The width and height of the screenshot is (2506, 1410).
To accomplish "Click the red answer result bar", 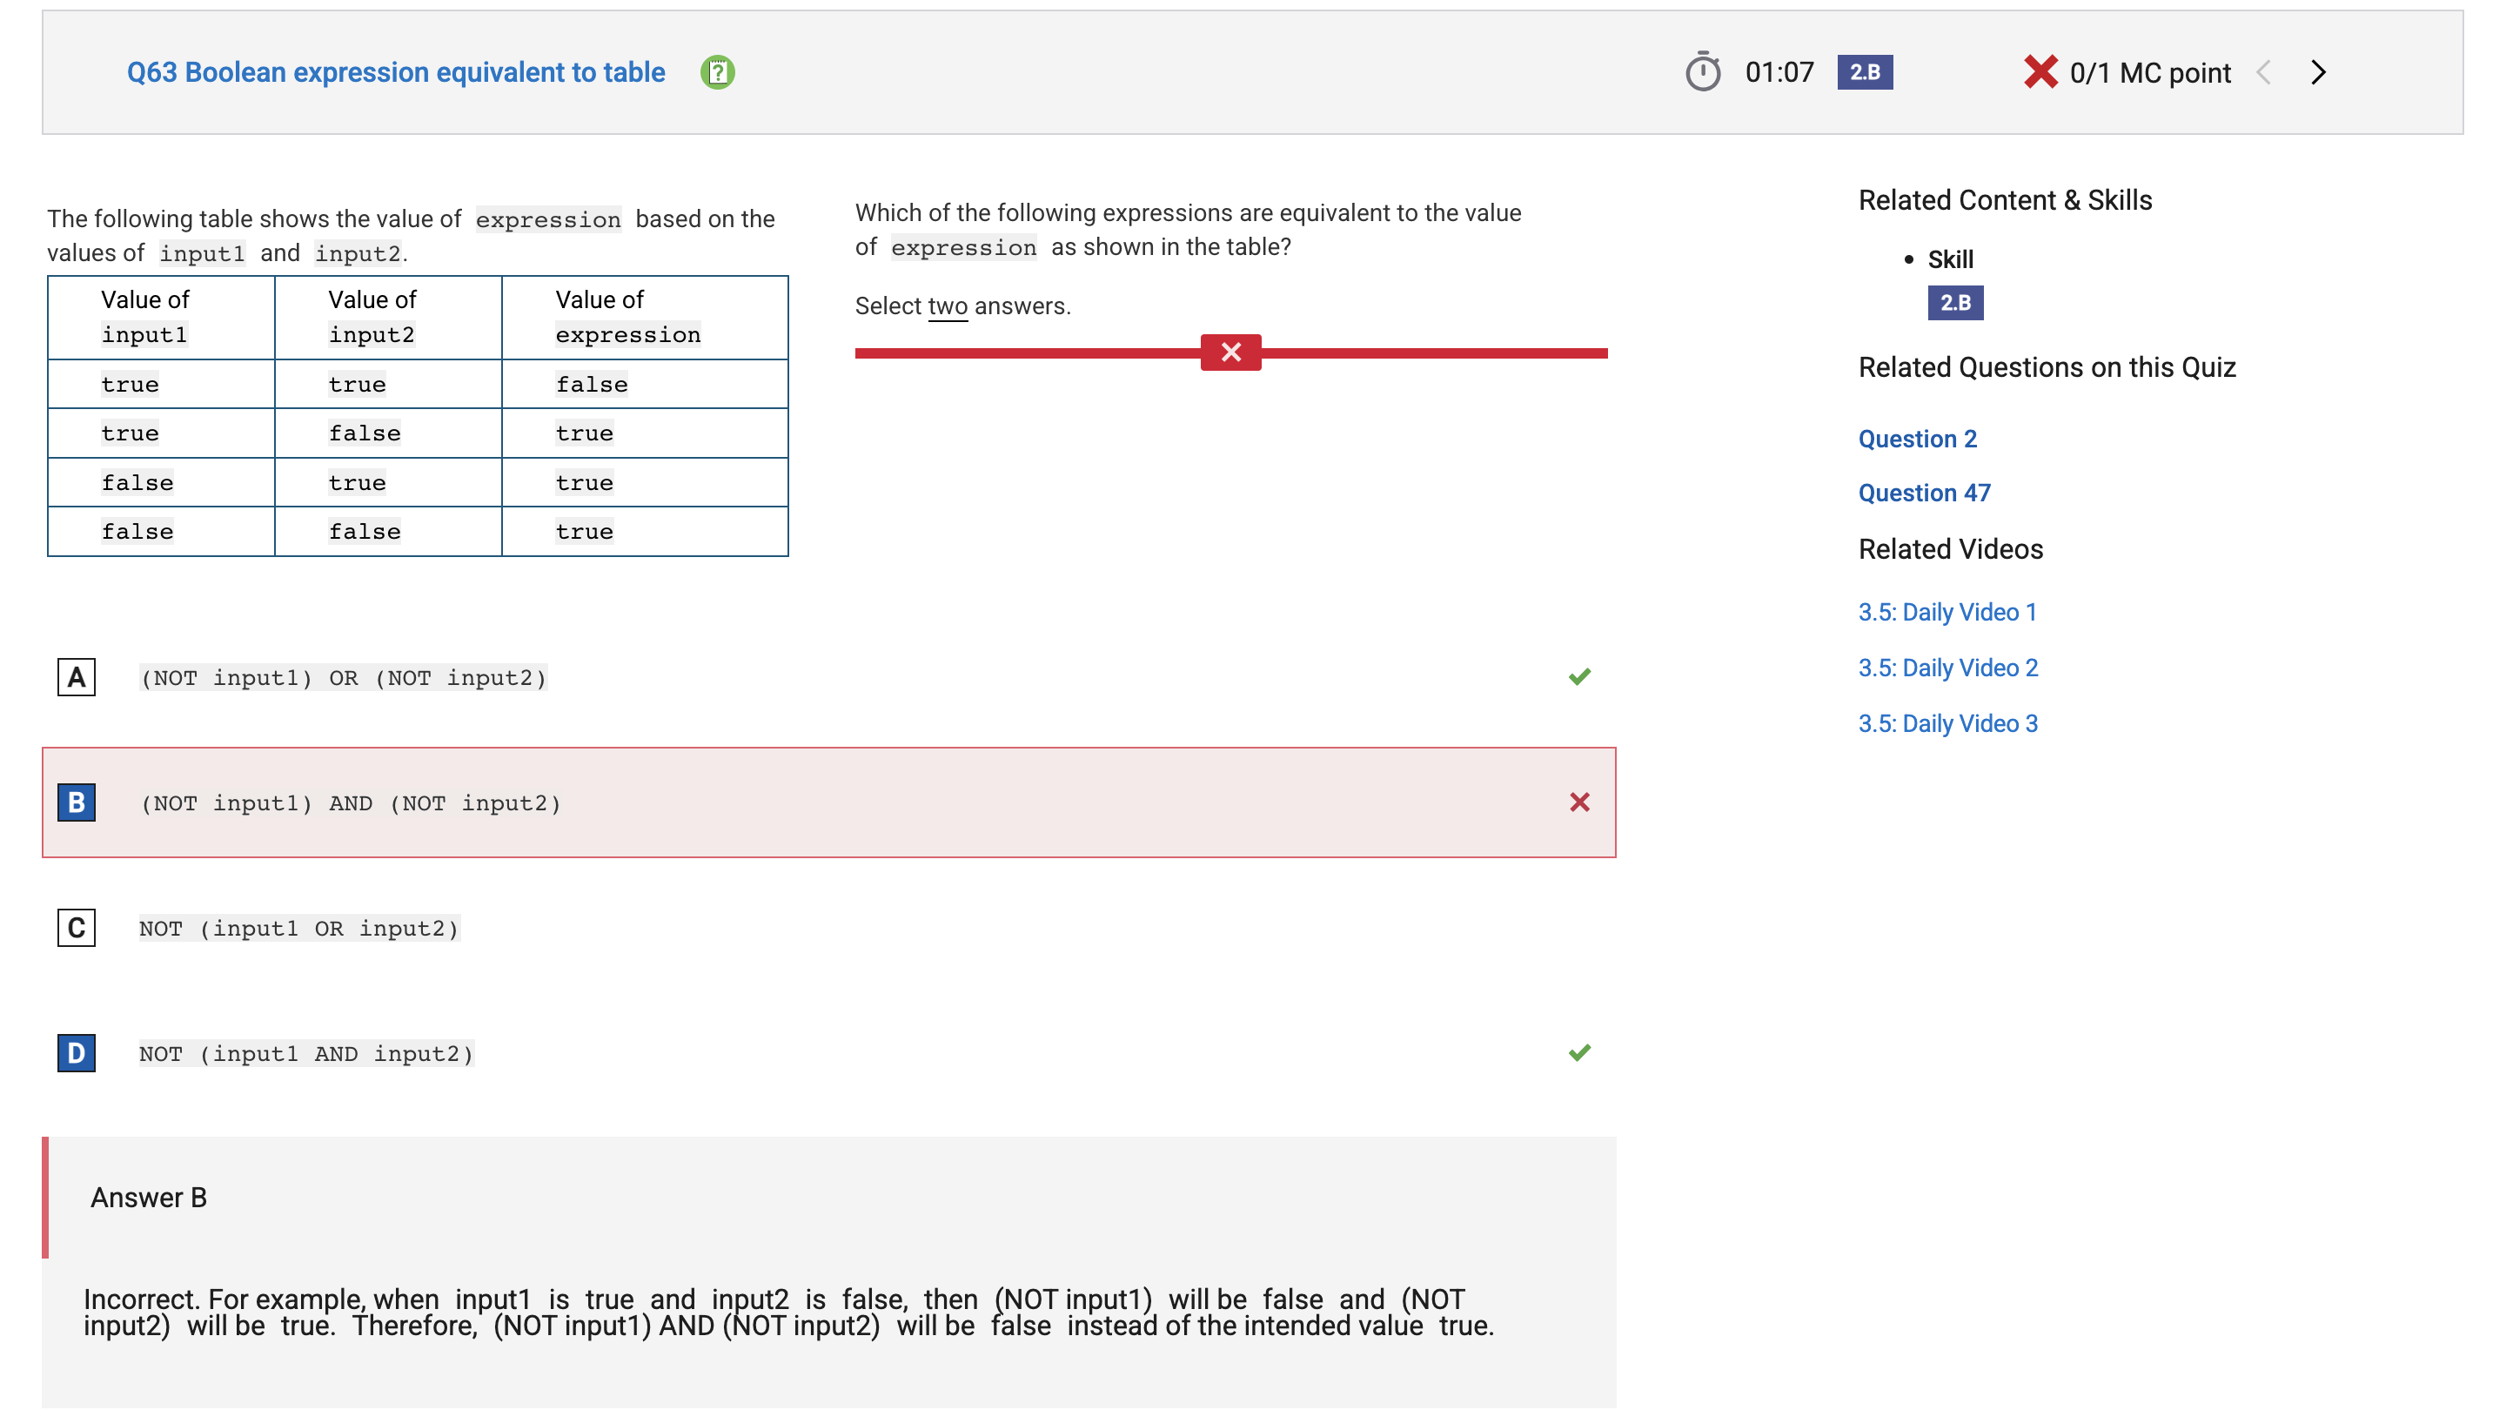I will (1230, 352).
